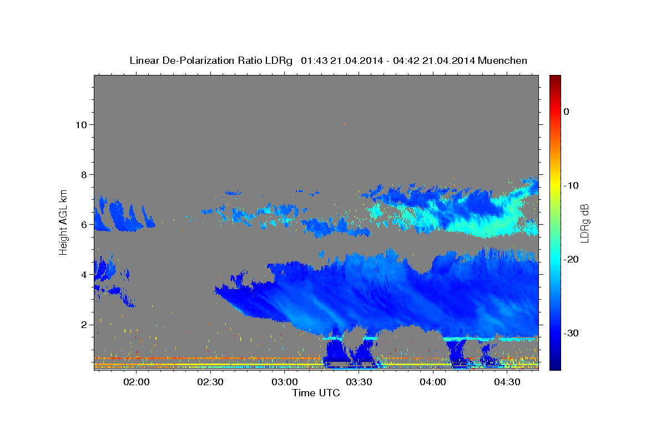Image resolution: width=666 pixels, height=444 pixels.
Task: Click the 'Time UTC' axis label
Action: coord(316,393)
